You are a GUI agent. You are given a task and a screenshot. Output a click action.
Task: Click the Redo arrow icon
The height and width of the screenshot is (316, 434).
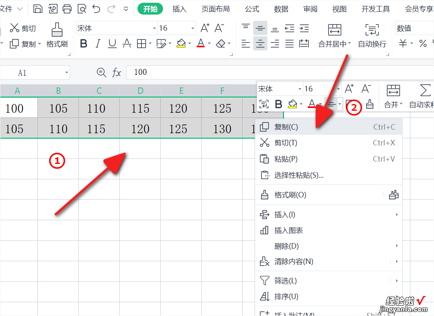point(111,9)
